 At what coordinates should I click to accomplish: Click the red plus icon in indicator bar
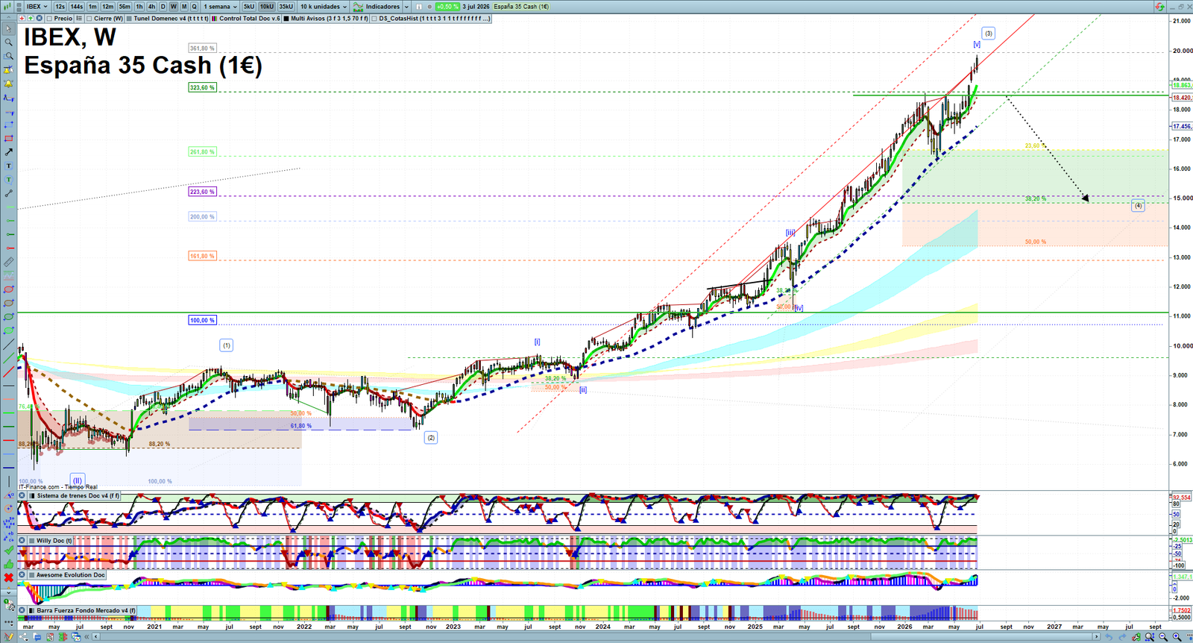pyautogui.click(x=22, y=19)
